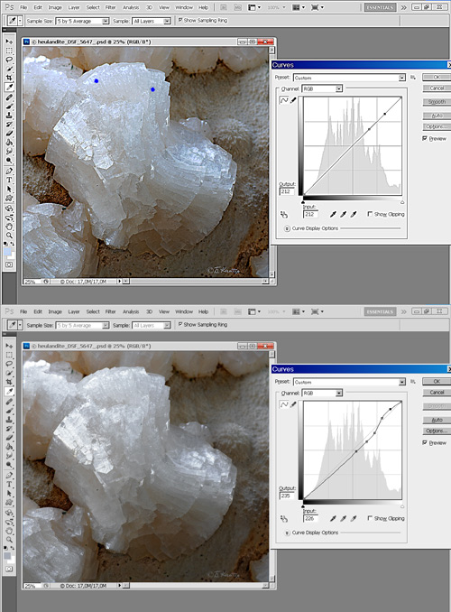Toggle Quick Mask mode in upper Photoshop window

9,265
